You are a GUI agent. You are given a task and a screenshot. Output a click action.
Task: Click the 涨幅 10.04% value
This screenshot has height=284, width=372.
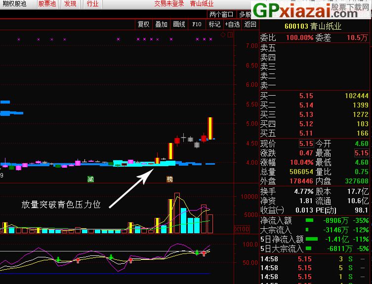pyautogui.click(x=301, y=163)
